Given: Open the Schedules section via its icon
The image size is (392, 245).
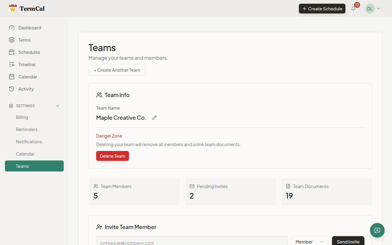Looking at the screenshot, I should [x=11, y=52].
